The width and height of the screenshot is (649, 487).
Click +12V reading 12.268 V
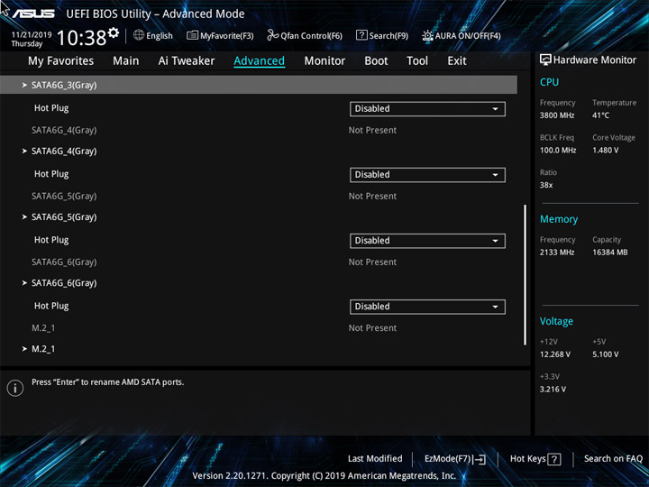[x=555, y=354]
